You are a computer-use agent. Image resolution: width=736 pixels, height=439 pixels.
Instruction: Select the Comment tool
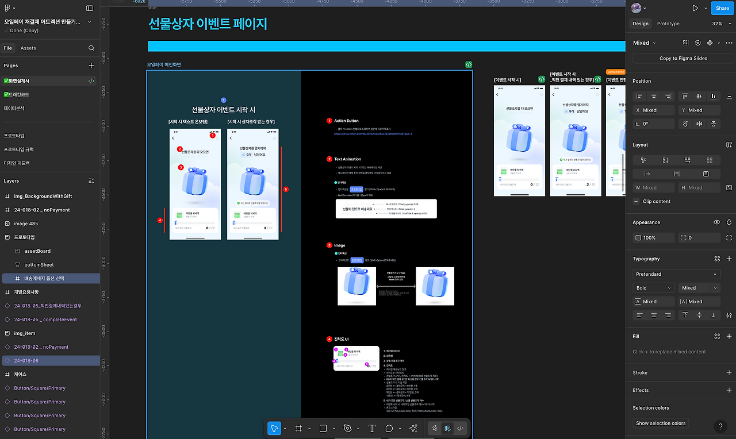point(389,428)
